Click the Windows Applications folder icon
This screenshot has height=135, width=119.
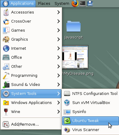point(6,103)
